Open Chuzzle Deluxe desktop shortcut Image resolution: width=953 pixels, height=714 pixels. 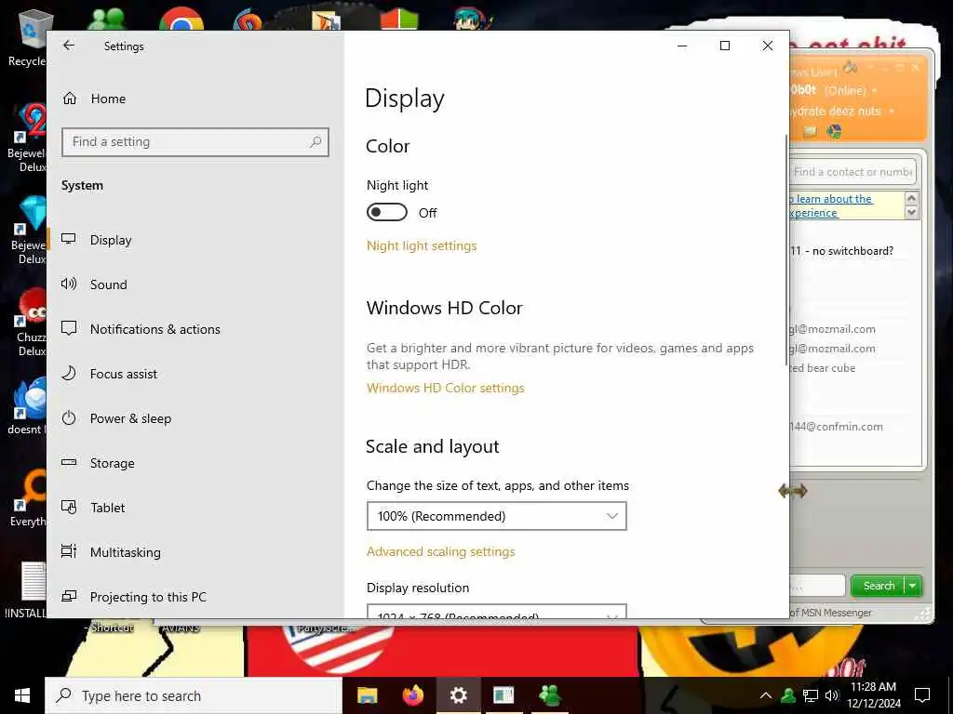point(29,324)
